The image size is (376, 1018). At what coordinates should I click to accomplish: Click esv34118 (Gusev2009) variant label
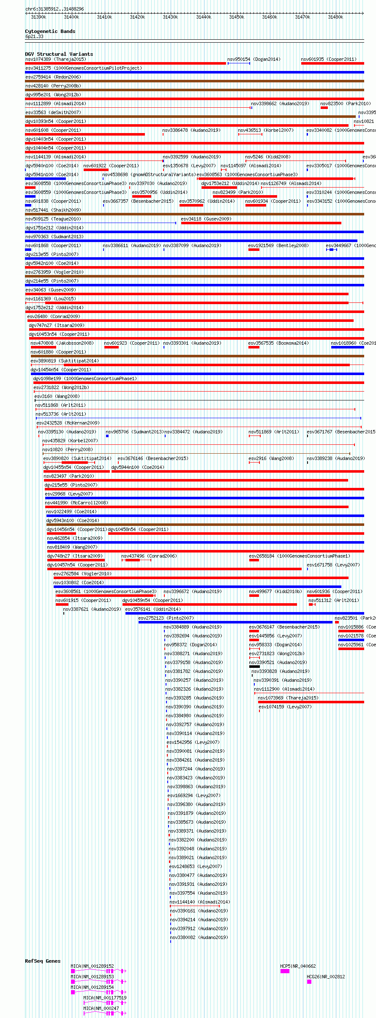point(206,219)
